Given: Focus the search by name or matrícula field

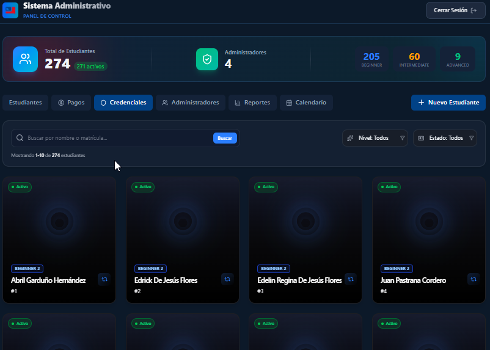Looking at the screenshot, I should [119, 138].
